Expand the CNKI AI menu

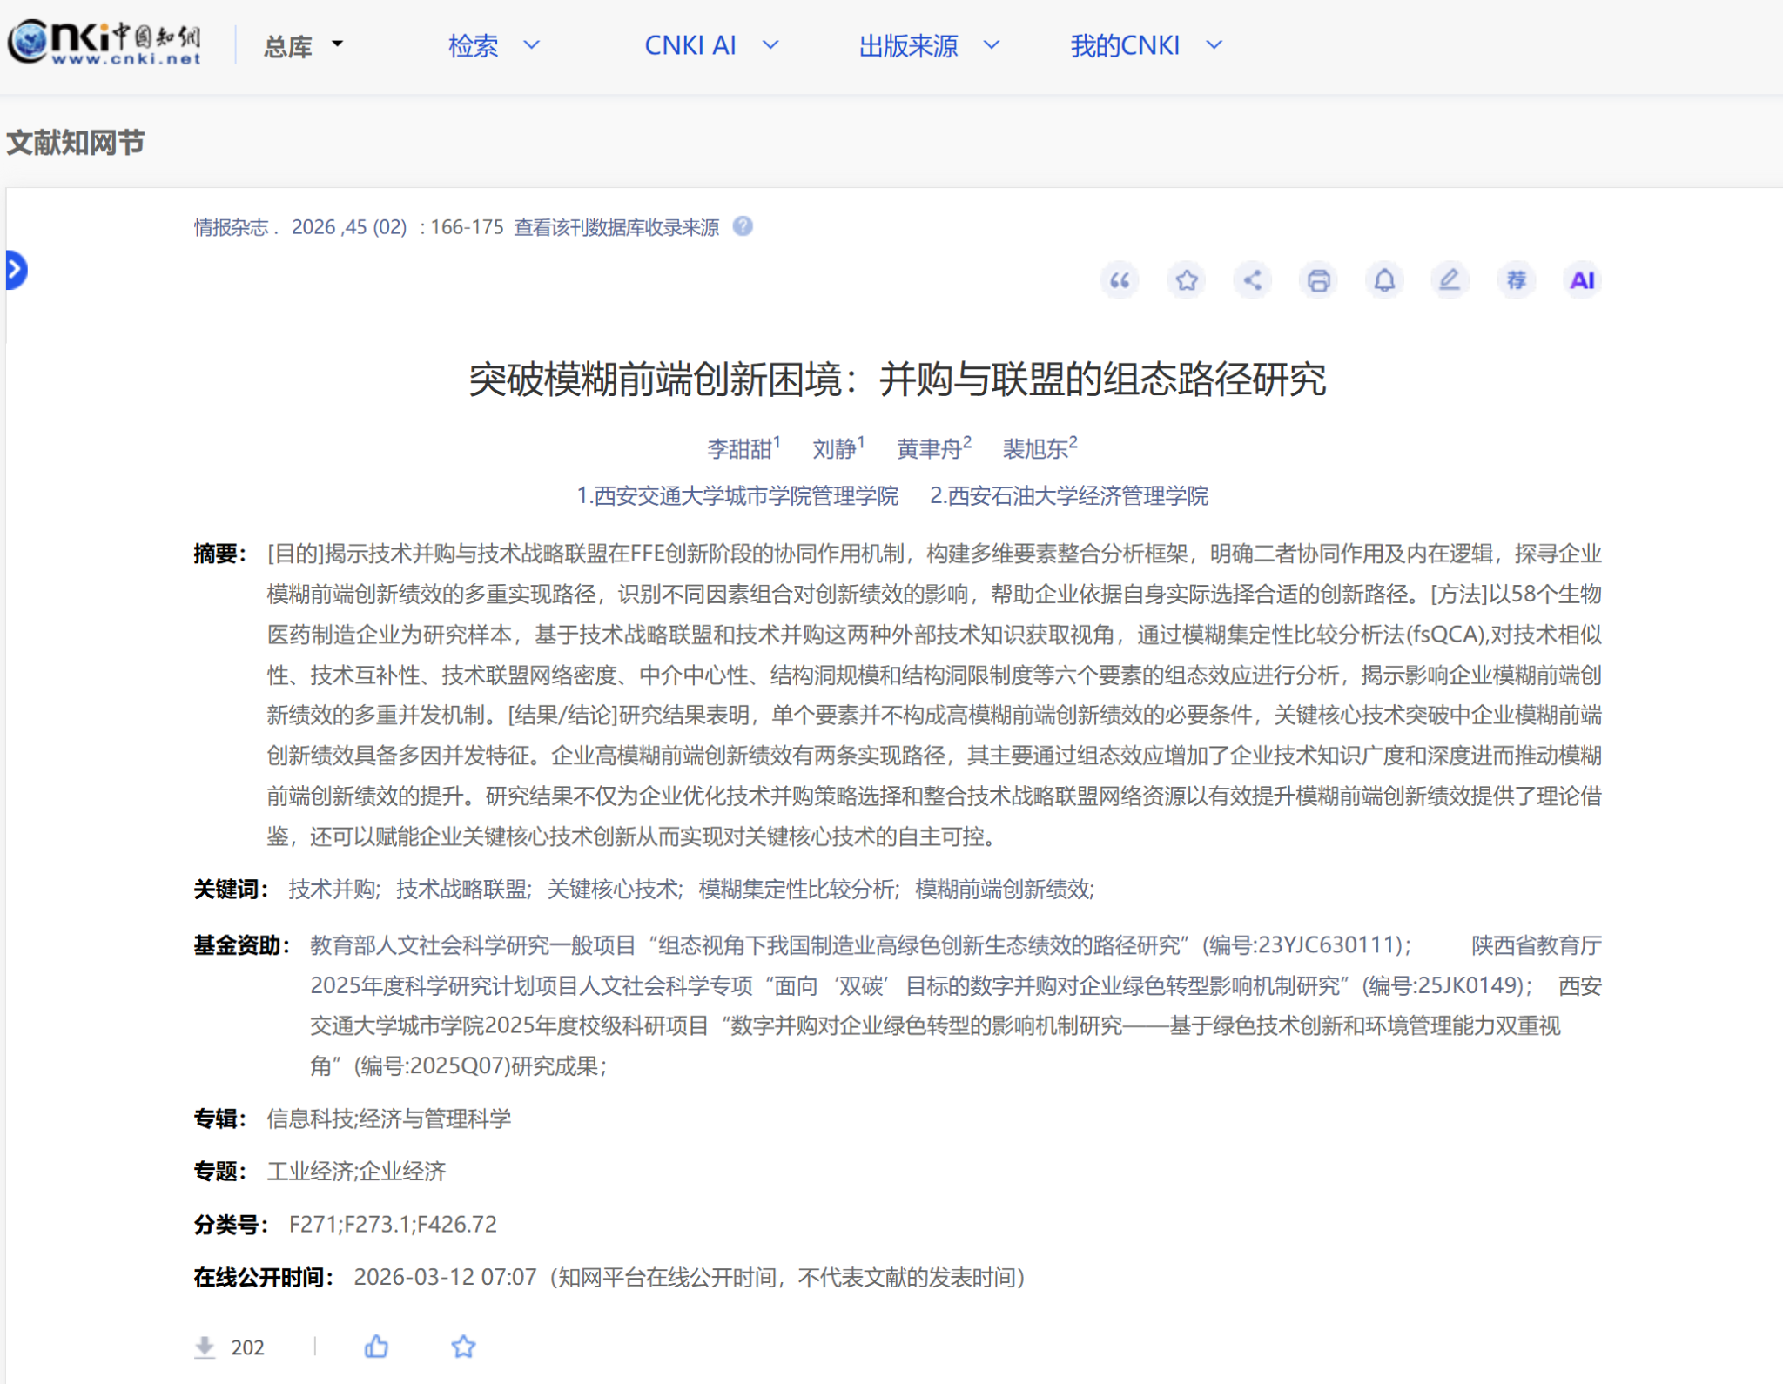coord(711,45)
